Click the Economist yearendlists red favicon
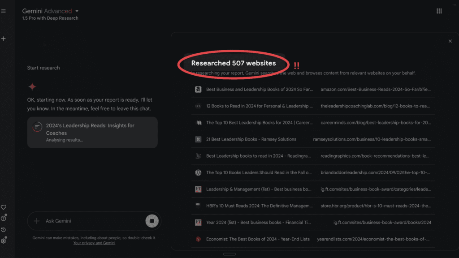Screen dimensions: 459x258 point(198,239)
